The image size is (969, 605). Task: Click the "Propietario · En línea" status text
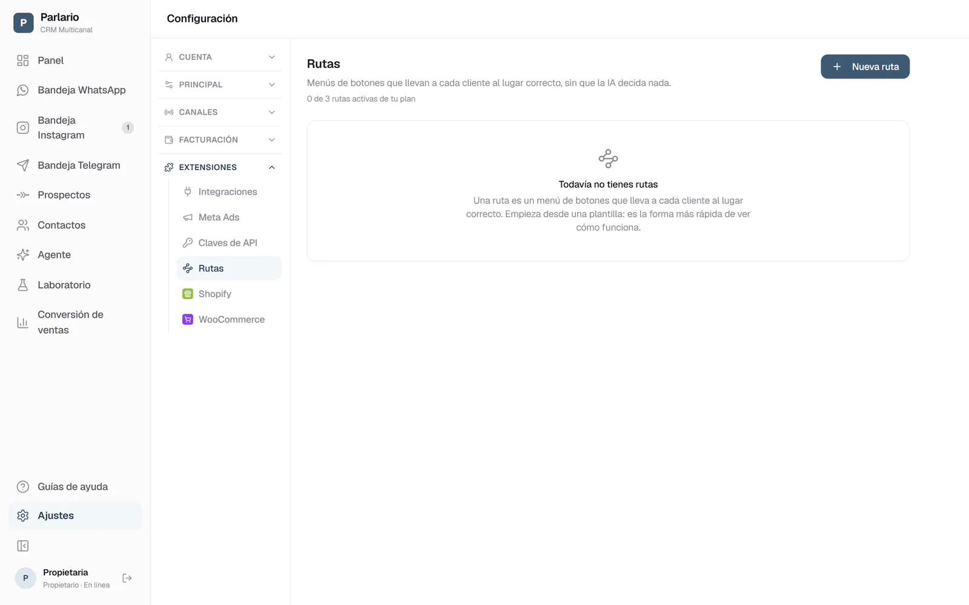tap(76, 585)
